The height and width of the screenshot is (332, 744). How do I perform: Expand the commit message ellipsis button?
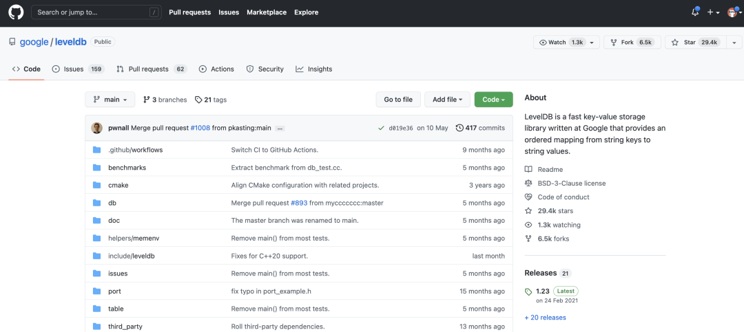(280, 129)
